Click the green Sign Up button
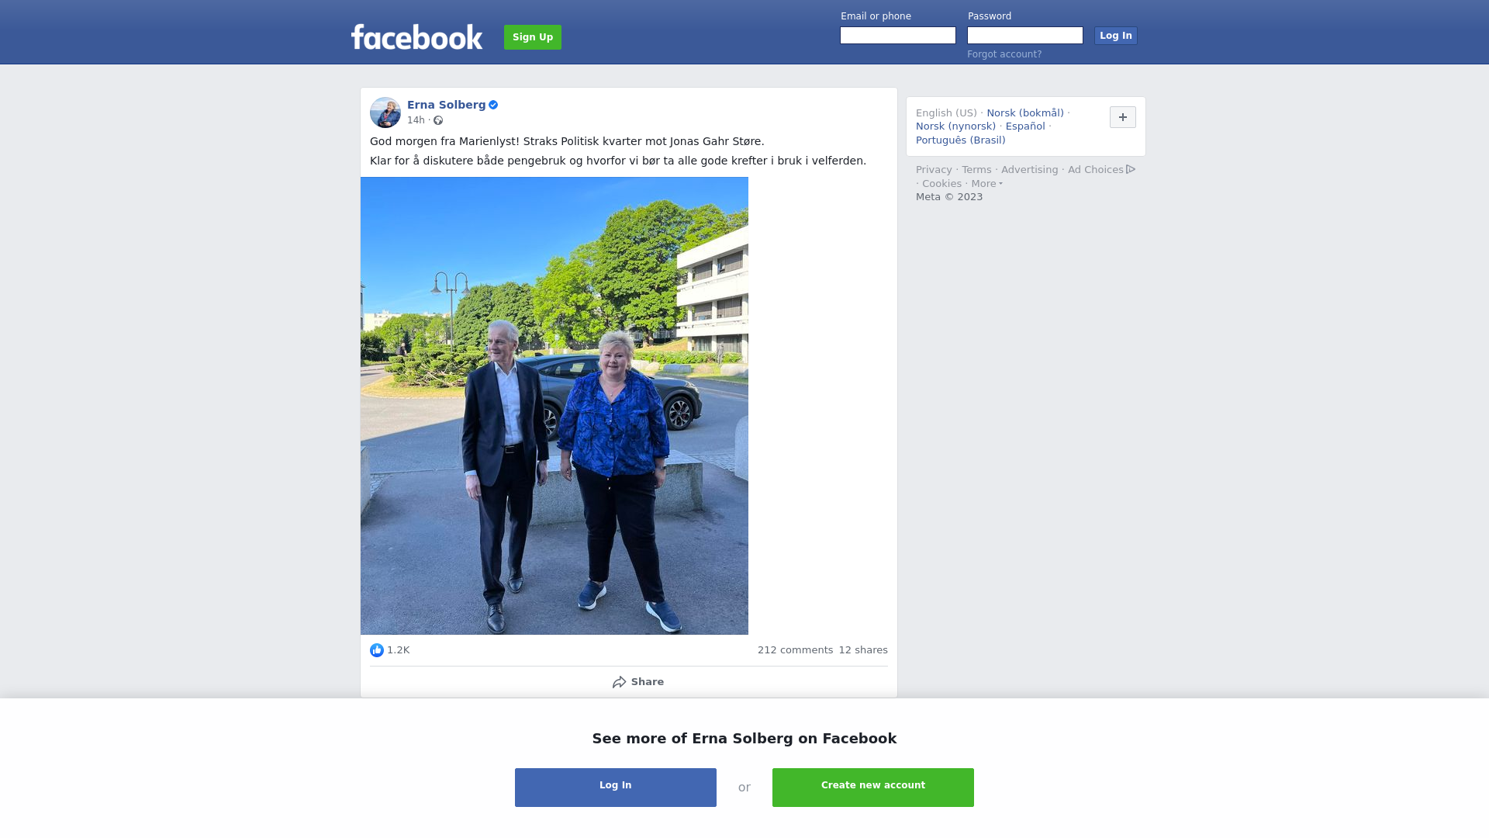1489x838 pixels. pos(533,37)
